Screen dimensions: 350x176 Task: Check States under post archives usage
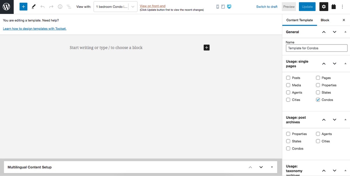[x=288, y=141]
